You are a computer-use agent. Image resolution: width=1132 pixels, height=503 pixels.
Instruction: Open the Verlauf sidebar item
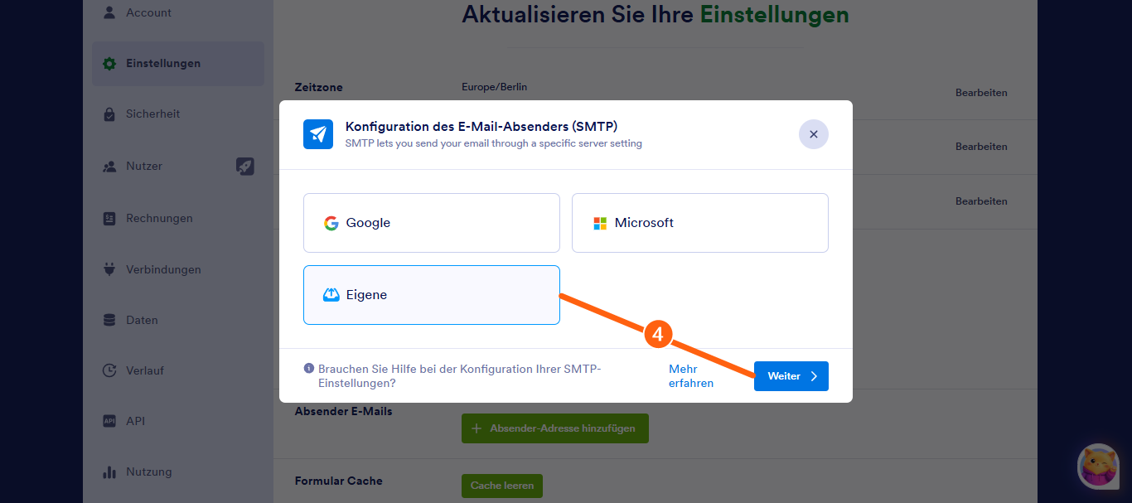pyautogui.click(x=177, y=370)
